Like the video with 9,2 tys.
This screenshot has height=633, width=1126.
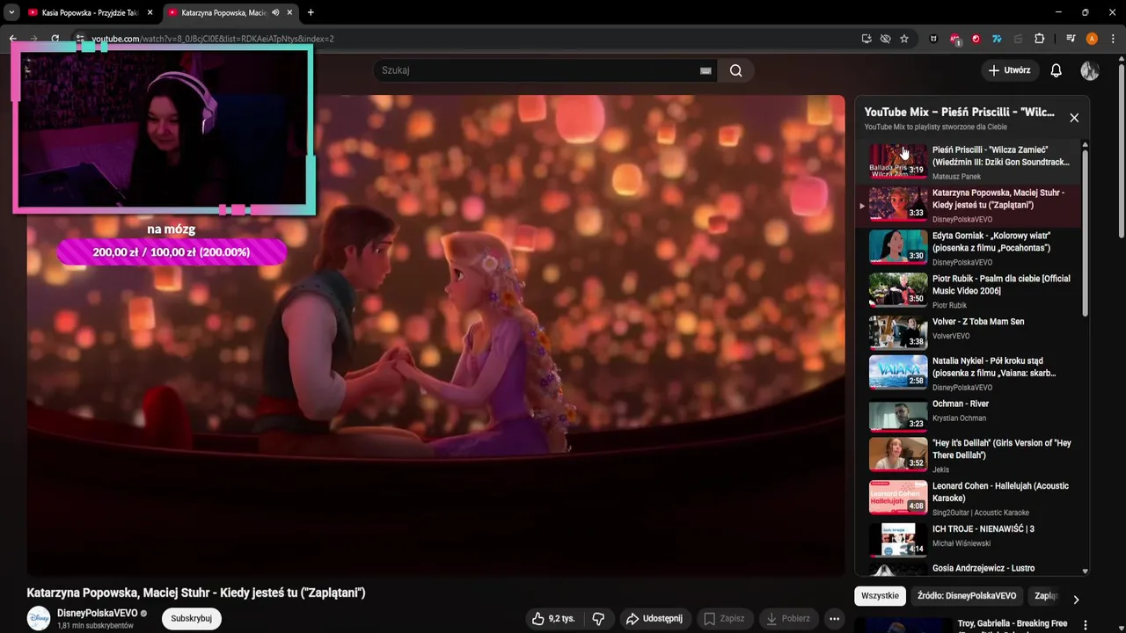[552, 619]
